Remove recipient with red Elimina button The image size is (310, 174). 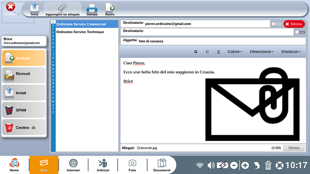294,24
